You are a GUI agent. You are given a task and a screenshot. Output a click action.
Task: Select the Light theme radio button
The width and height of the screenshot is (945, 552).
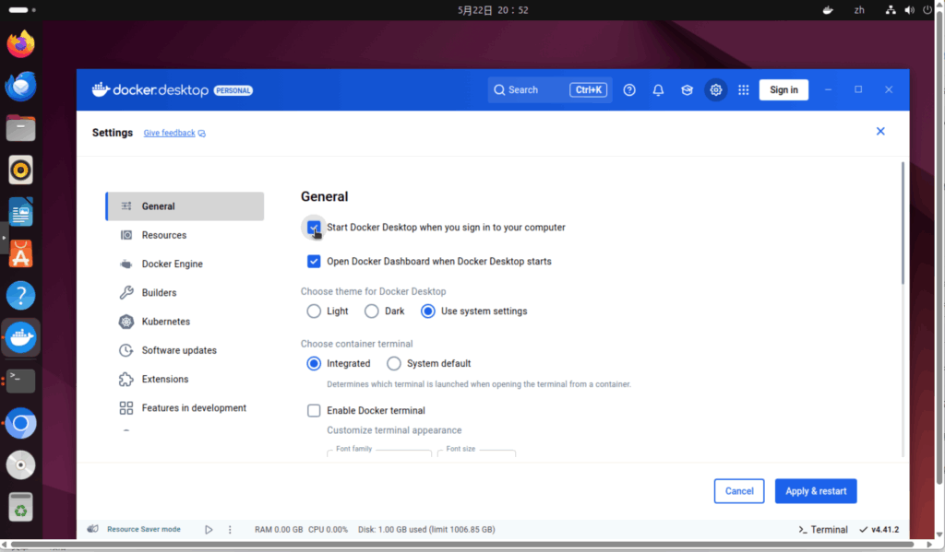(x=314, y=311)
